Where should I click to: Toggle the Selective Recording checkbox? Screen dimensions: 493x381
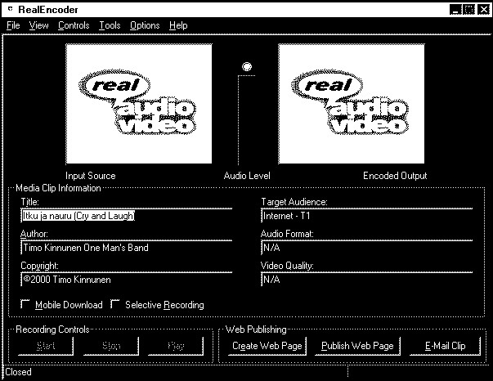click(115, 304)
